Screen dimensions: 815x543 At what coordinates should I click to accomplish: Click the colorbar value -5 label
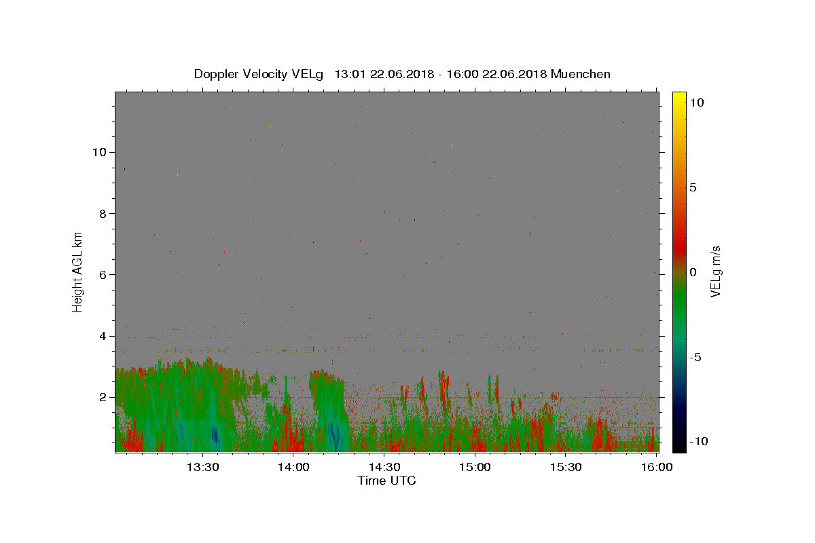[x=695, y=357]
